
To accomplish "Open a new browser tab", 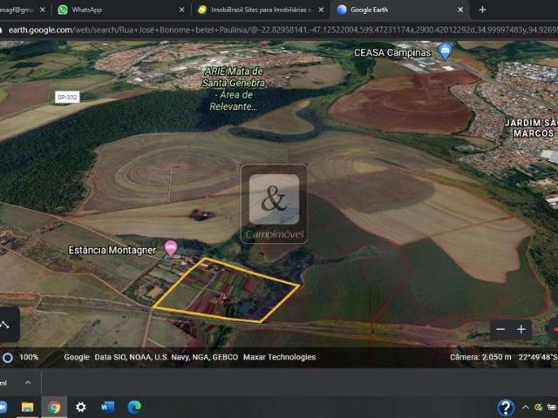I will (x=482, y=10).
